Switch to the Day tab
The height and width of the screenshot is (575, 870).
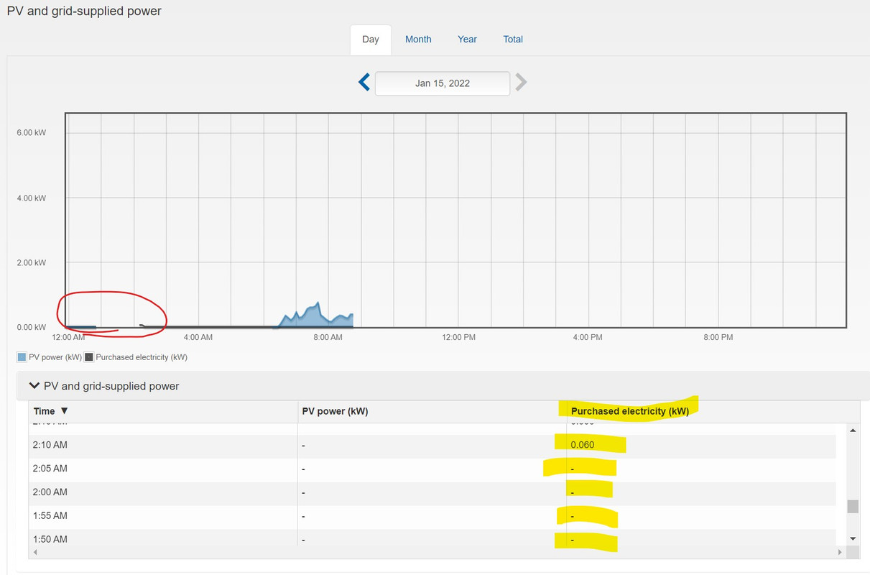[371, 40]
